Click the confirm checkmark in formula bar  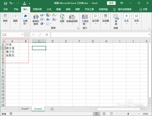click(40, 35)
